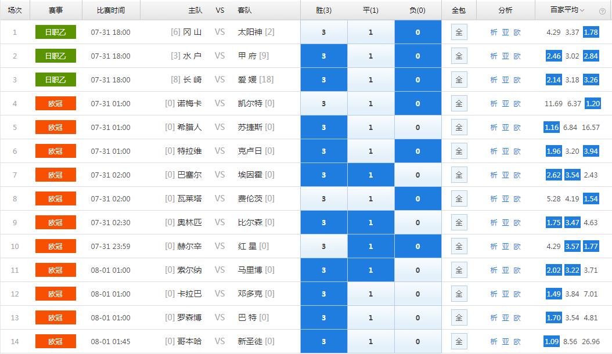Click home team 诺梅卡 name
Viewport: 612px width, 354px height.
190,103
